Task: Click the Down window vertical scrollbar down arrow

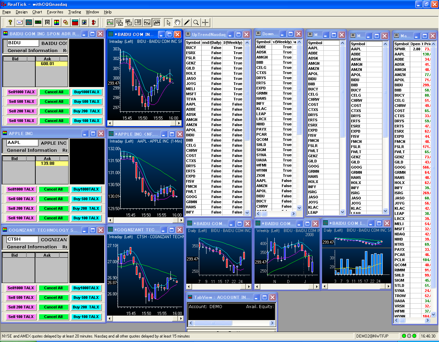Action: (299, 208)
